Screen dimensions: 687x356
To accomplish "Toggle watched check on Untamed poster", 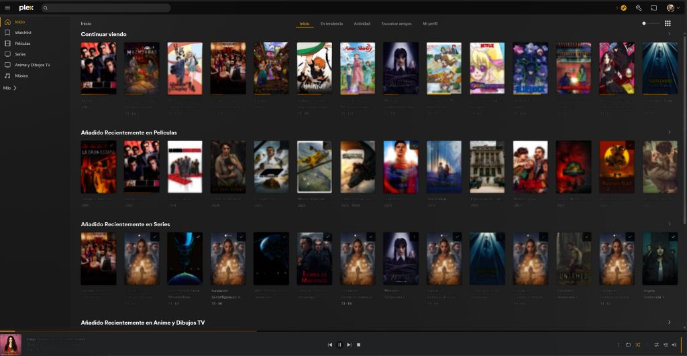I will [x=586, y=237].
